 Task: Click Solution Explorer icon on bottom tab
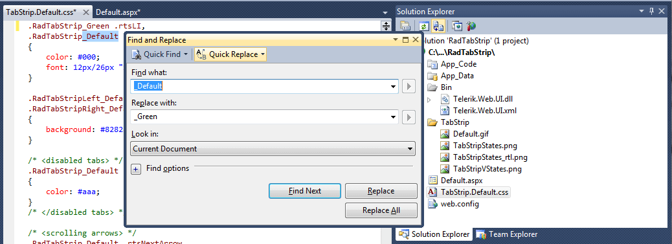point(404,234)
